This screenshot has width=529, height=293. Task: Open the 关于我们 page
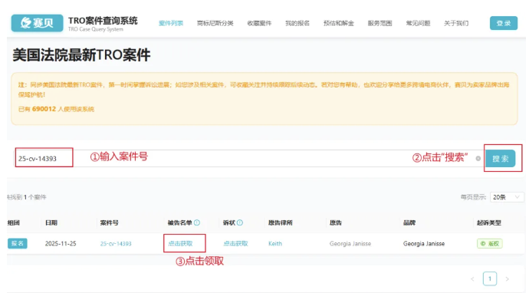[x=456, y=23]
